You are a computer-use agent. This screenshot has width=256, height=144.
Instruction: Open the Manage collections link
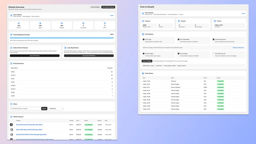pos(238,48)
